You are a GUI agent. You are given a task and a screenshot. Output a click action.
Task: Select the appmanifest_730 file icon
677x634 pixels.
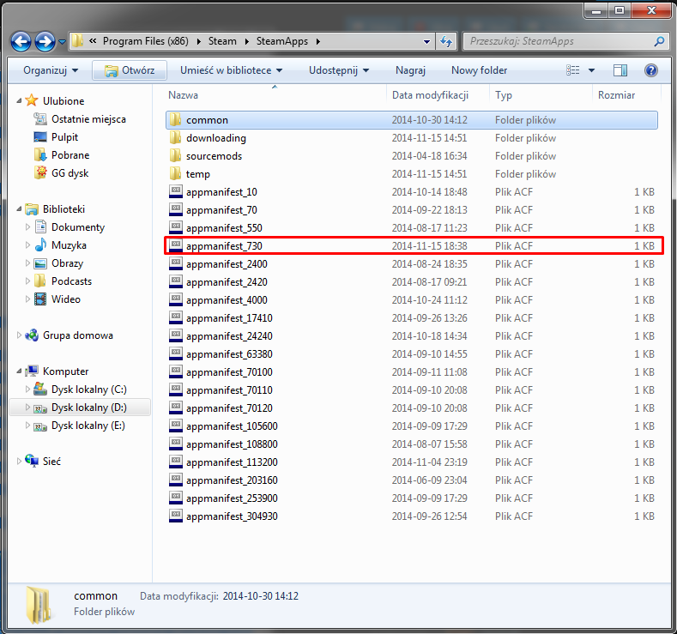click(x=175, y=245)
